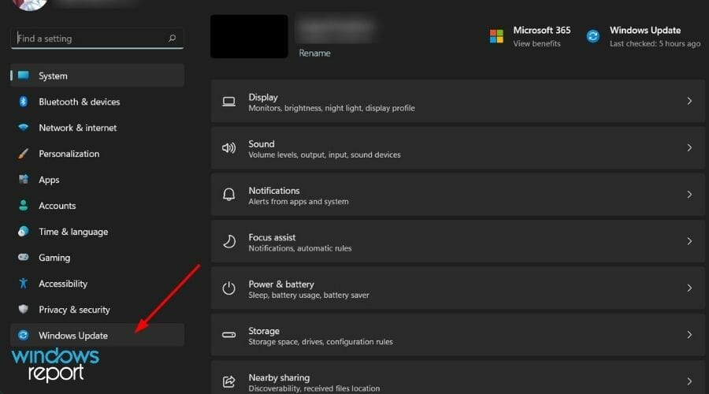Open the Accessibility category
The width and height of the screenshot is (709, 394).
click(97, 284)
